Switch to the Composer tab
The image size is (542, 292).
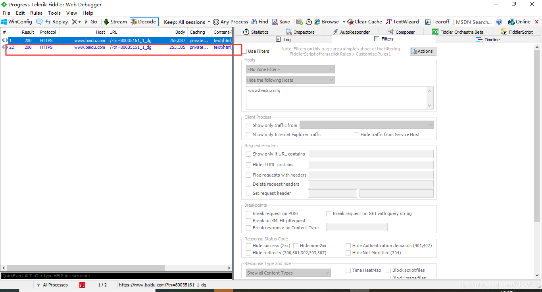pos(401,32)
